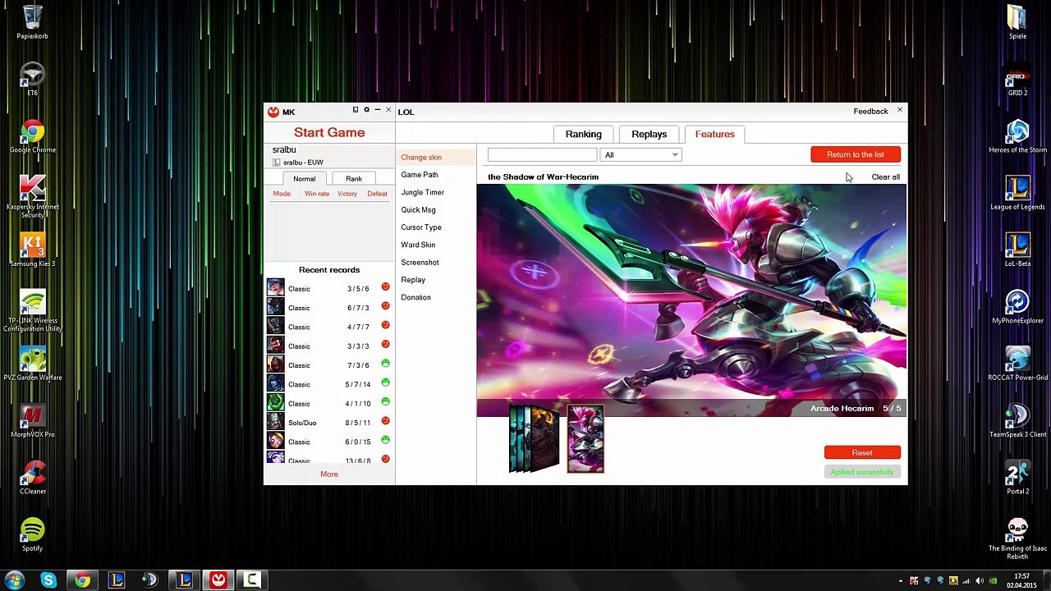Open Samsung Kies 3 desktop icon
1051x591 pixels.
click(x=32, y=250)
